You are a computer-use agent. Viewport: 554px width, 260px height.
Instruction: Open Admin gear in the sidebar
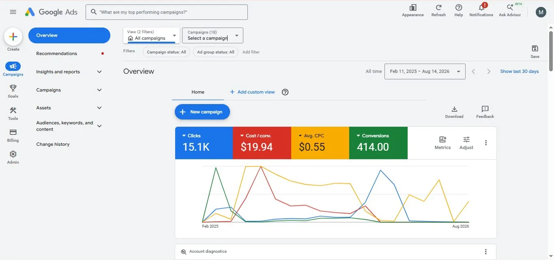click(13, 157)
